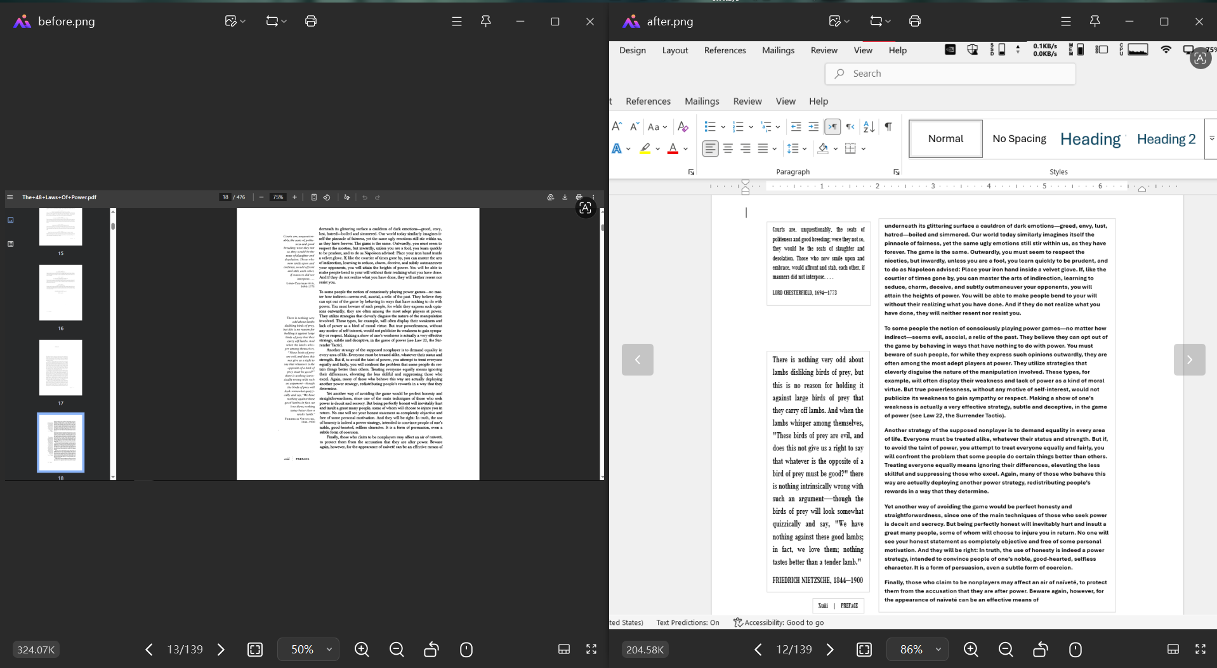1217x668 pixels.
Task: Click the text recognition button over after.png
Action: (x=1200, y=58)
